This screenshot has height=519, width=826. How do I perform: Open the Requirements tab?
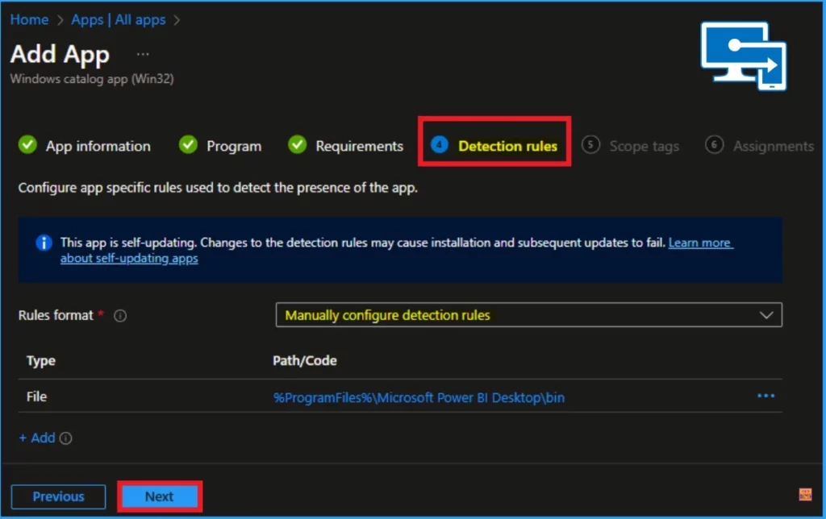point(359,146)
